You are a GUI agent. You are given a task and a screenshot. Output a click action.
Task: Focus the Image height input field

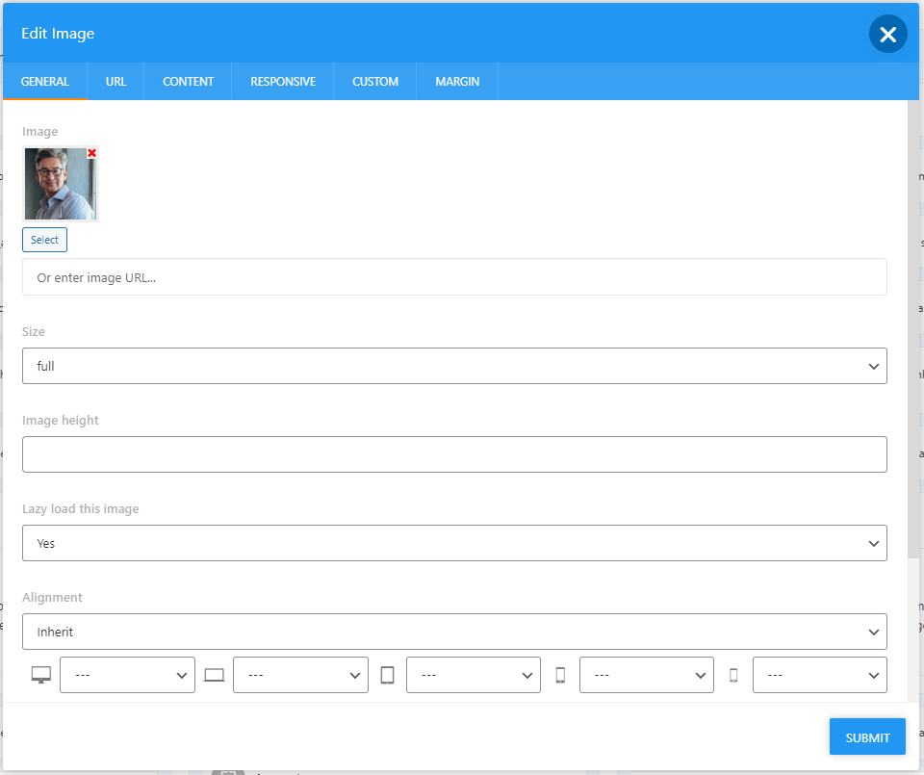click(x=454, y=454)
